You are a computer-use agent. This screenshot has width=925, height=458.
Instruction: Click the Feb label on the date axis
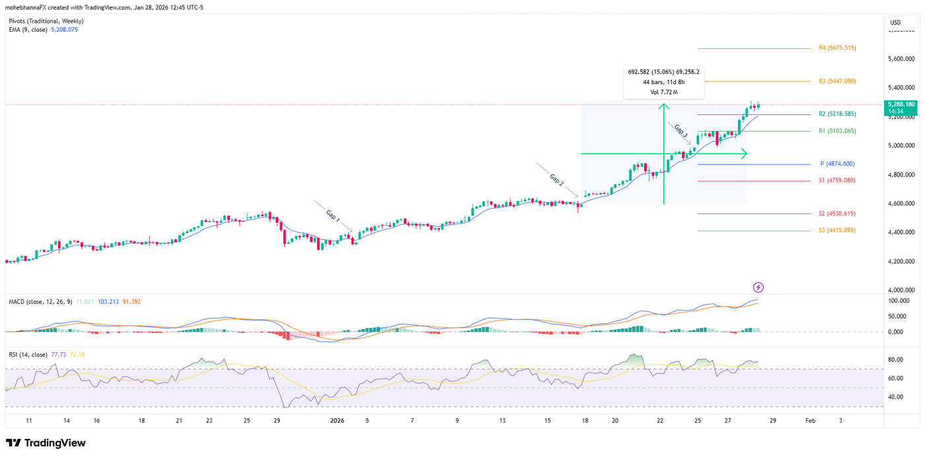coord(810,420)
